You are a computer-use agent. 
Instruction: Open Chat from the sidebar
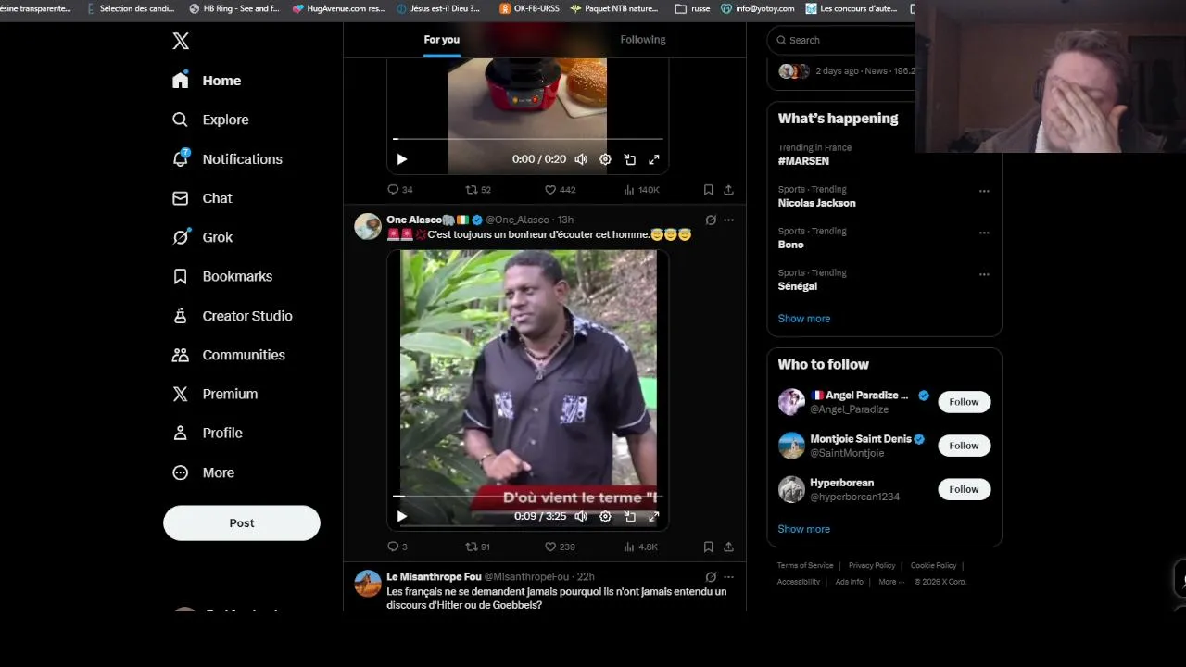click(x=202, y=198)
